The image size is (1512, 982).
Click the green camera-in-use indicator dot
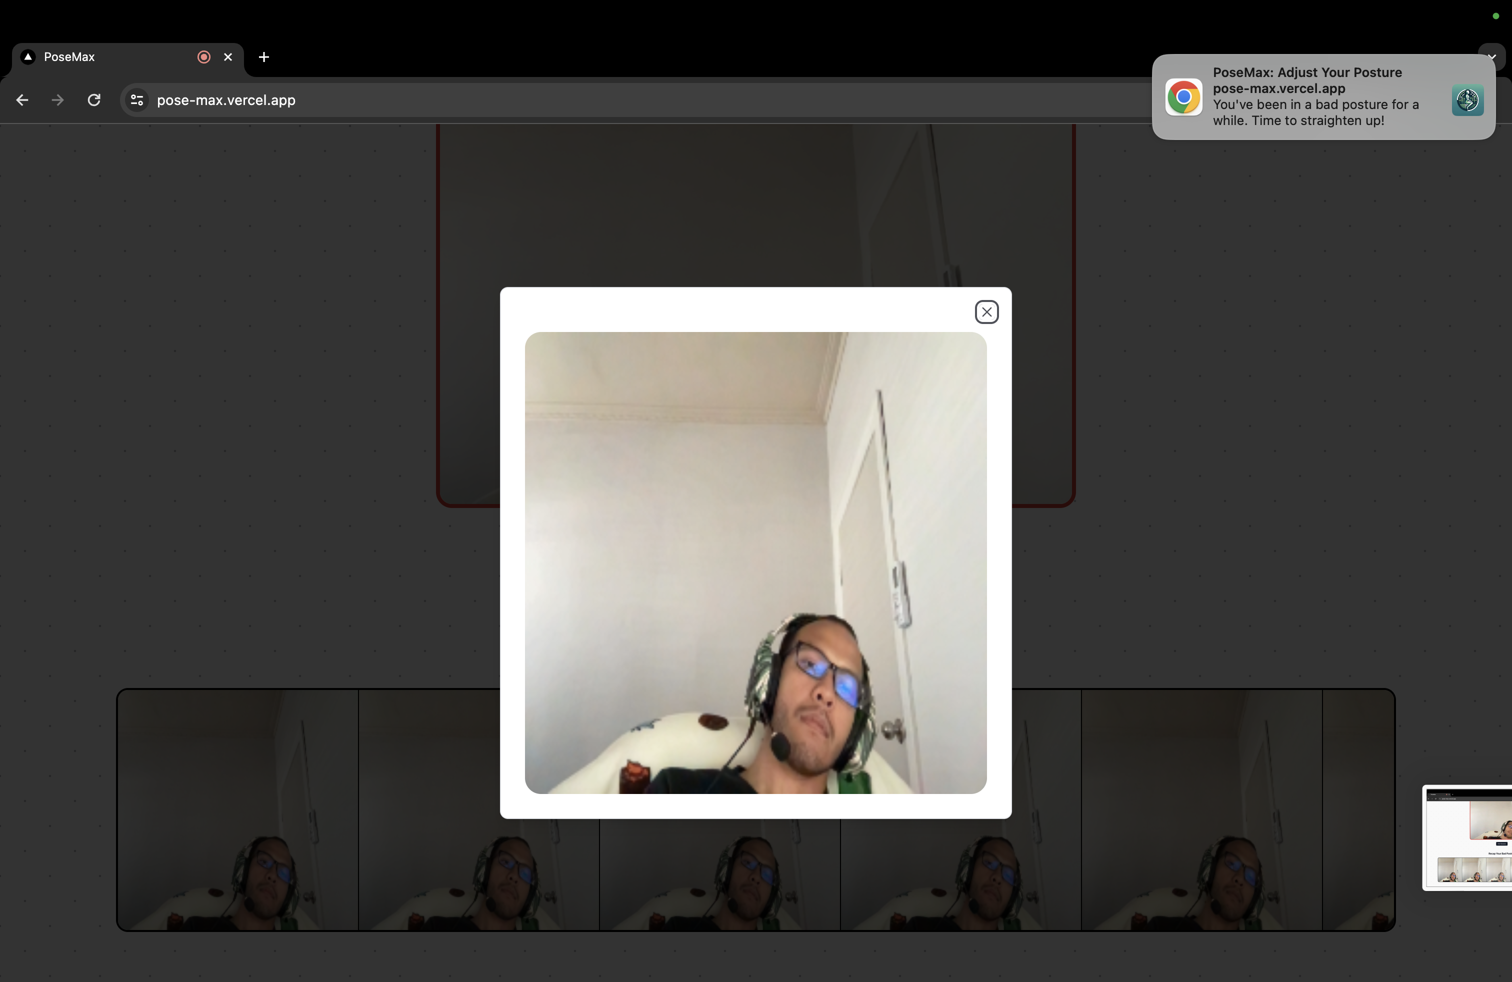(1495, 16)
